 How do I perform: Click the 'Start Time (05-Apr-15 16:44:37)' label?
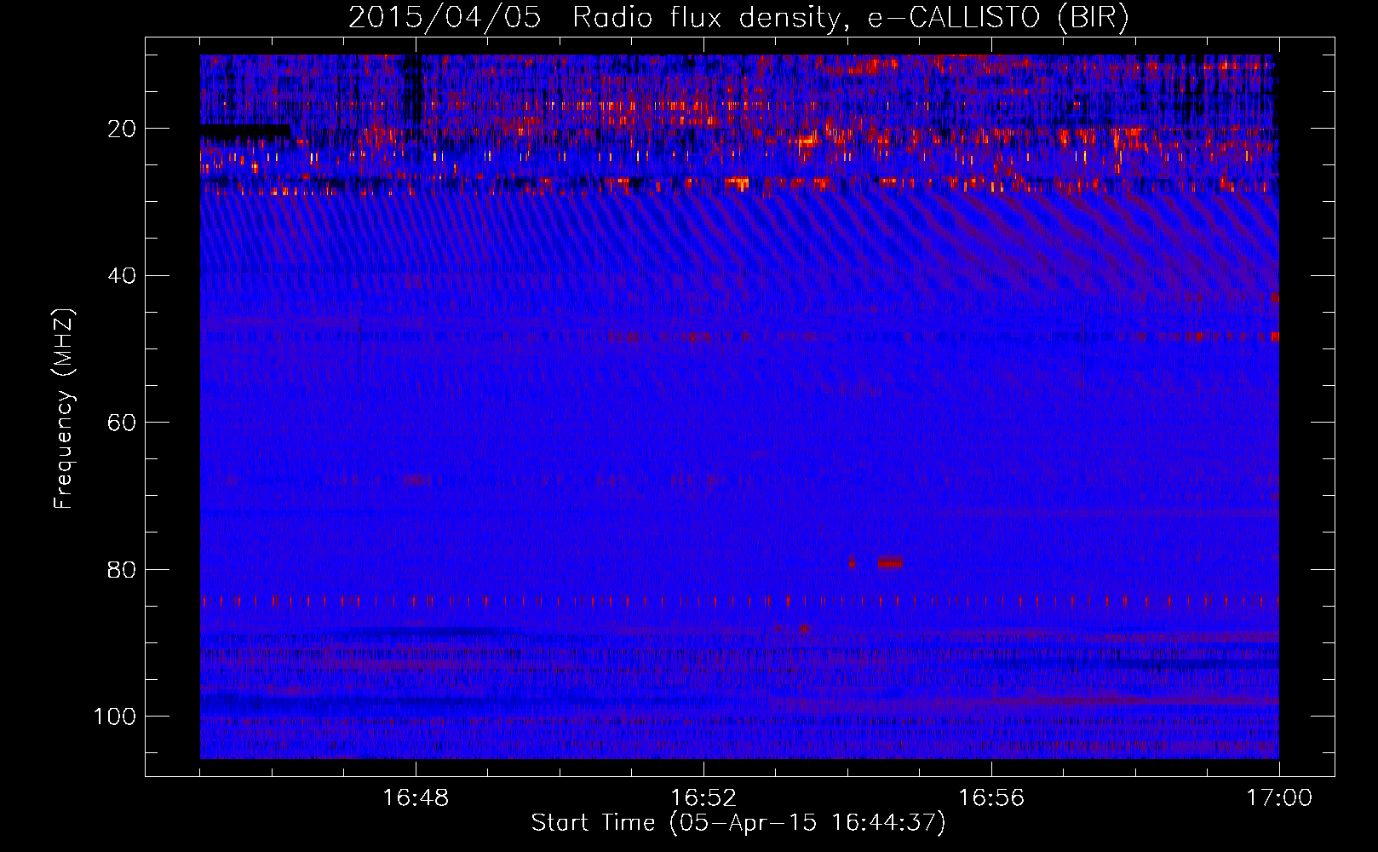(738, 823)
